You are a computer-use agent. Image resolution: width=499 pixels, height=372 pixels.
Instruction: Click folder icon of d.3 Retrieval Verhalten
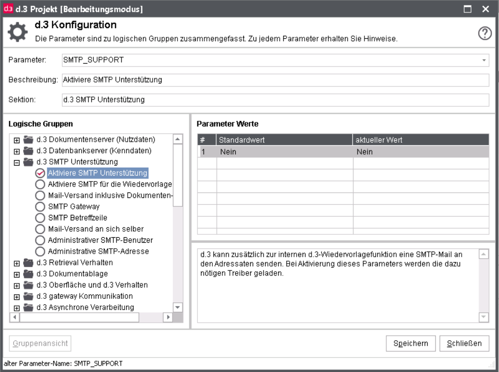coord(28,263)
